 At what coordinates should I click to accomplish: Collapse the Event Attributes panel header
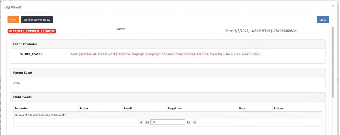(x=25, y=44)
